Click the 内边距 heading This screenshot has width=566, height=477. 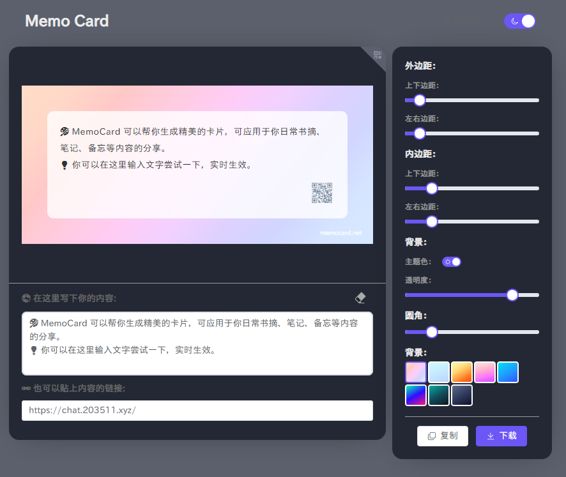pos(420,154)
